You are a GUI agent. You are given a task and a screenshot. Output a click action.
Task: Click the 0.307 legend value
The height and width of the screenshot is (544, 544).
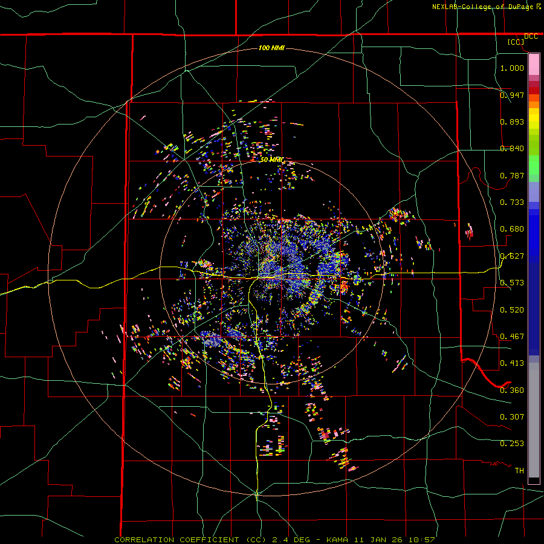pyautogui.click(x=512, y=417)
